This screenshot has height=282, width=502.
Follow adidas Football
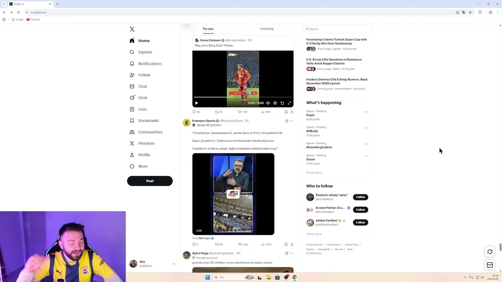360,222
